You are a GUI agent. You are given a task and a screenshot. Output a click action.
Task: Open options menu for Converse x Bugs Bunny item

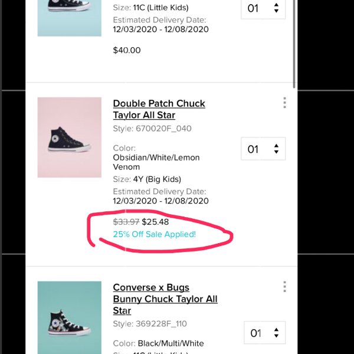click(285, 287)
